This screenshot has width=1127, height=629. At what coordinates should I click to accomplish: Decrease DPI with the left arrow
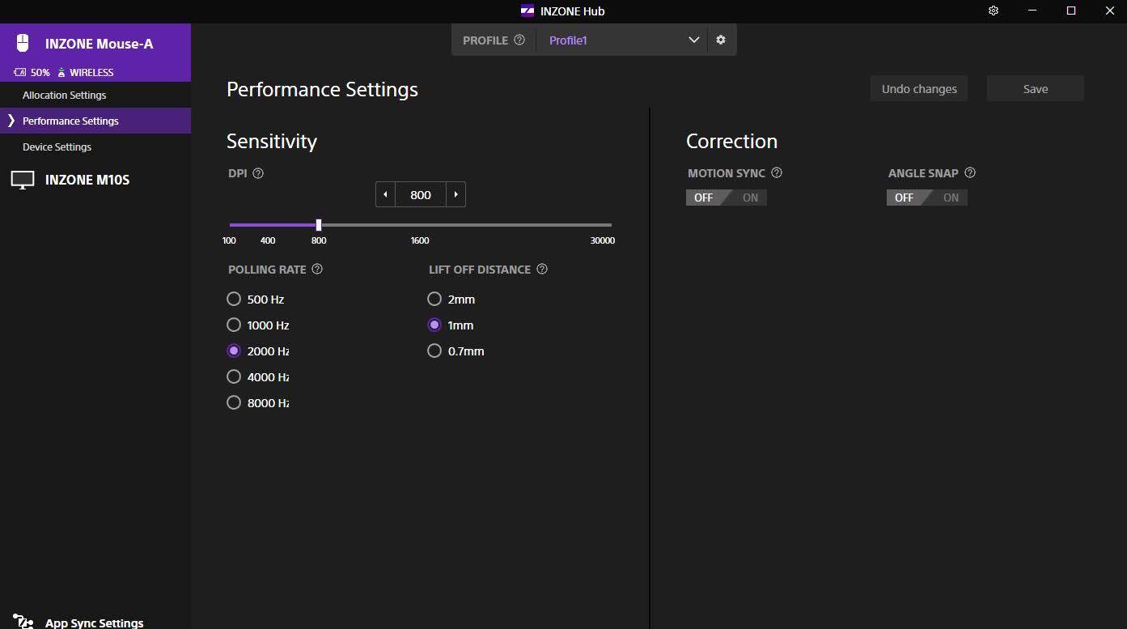coord(385,194)
